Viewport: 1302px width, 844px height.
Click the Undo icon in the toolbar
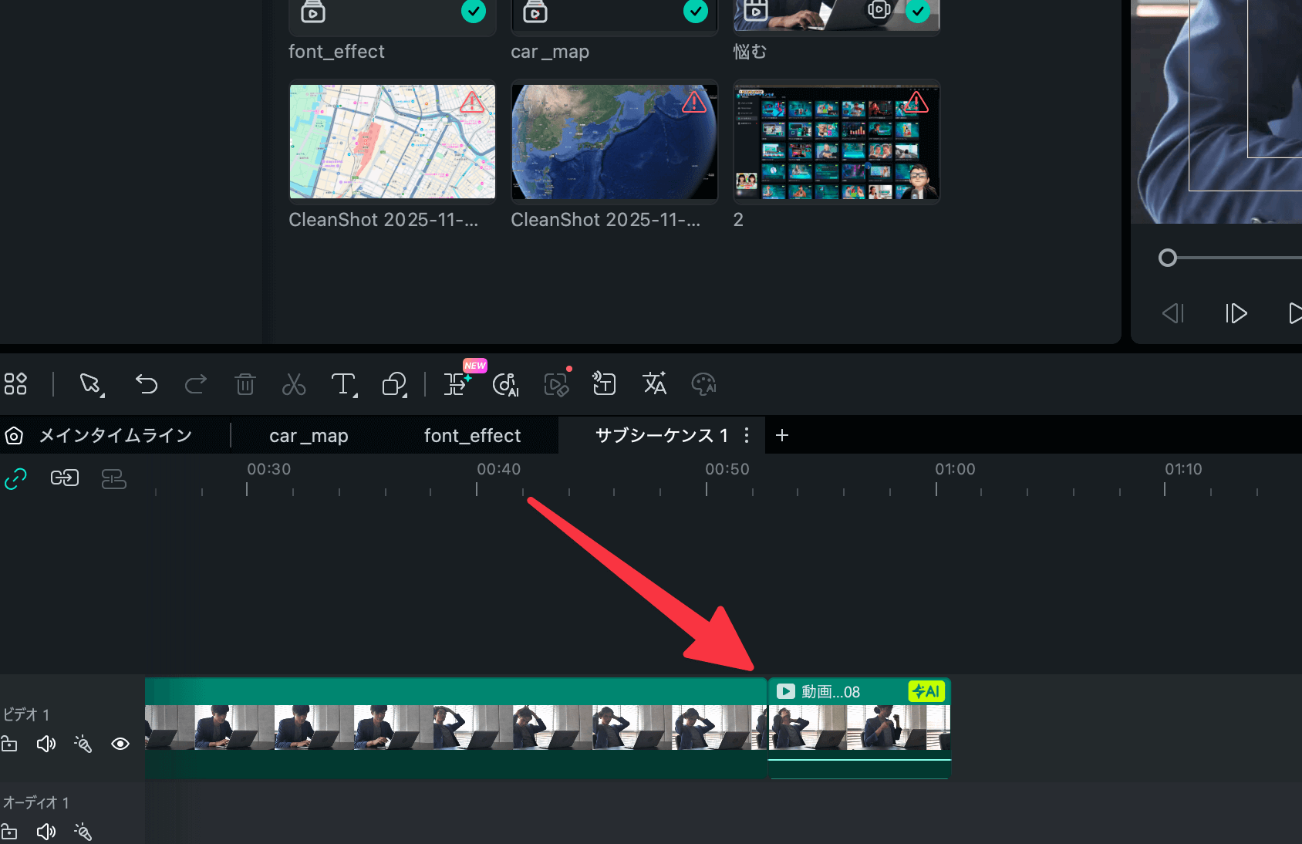tap(146, 383)
